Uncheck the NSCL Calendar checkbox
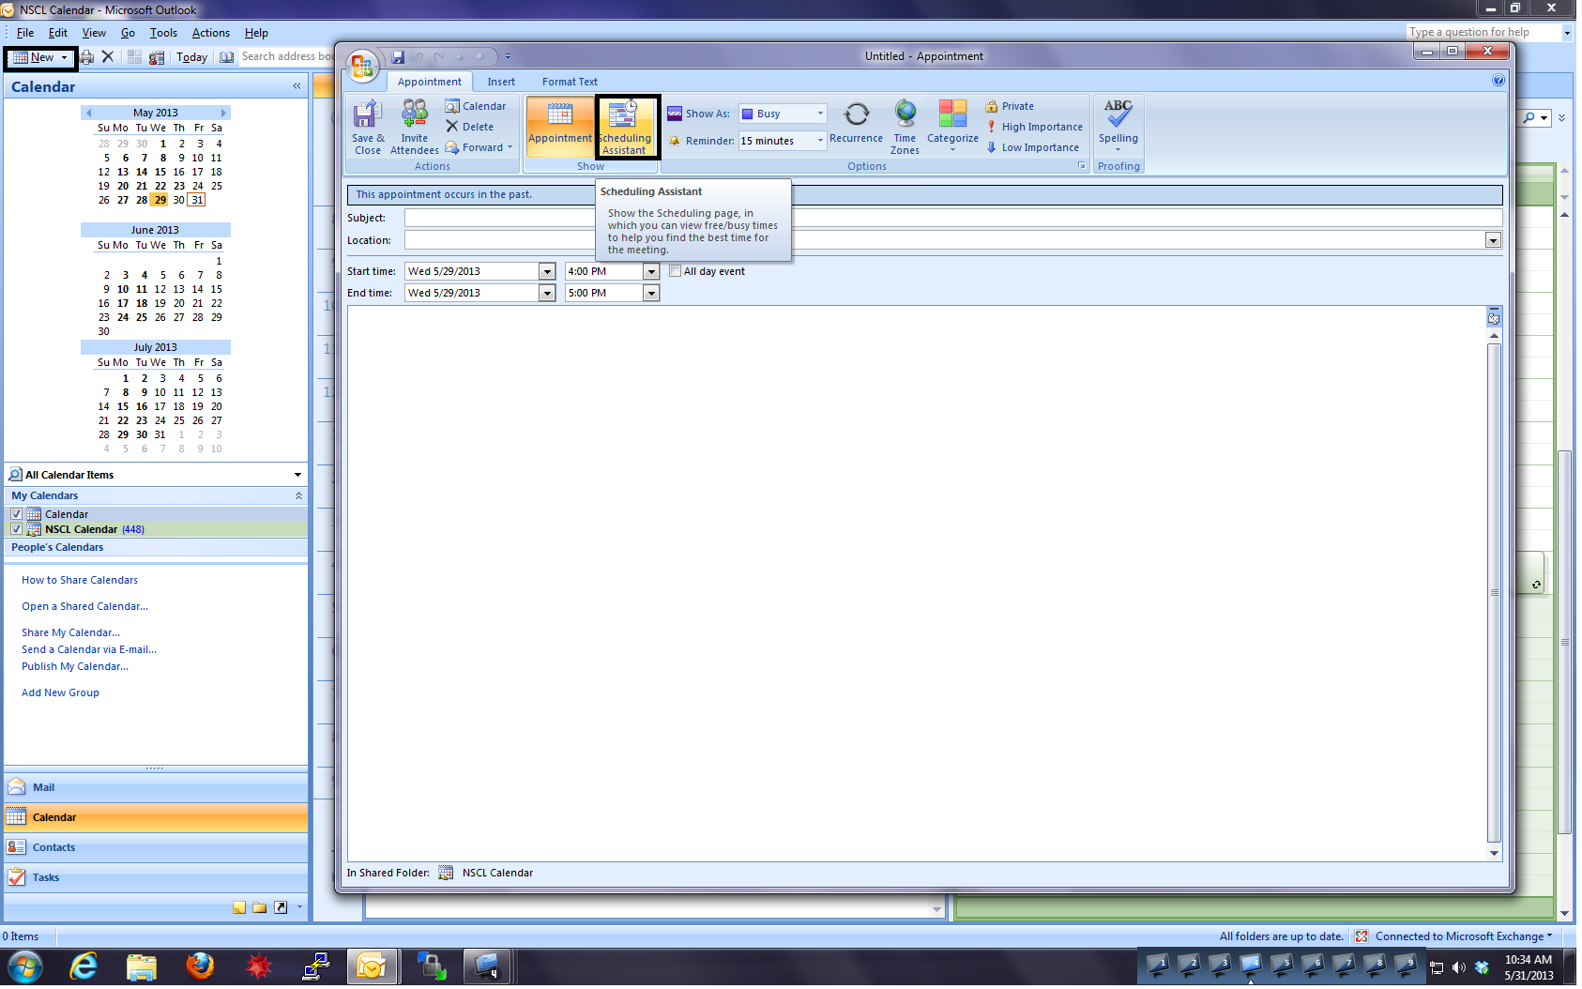The width and height of the screenshot is (1582, 989). pos(16,530)
